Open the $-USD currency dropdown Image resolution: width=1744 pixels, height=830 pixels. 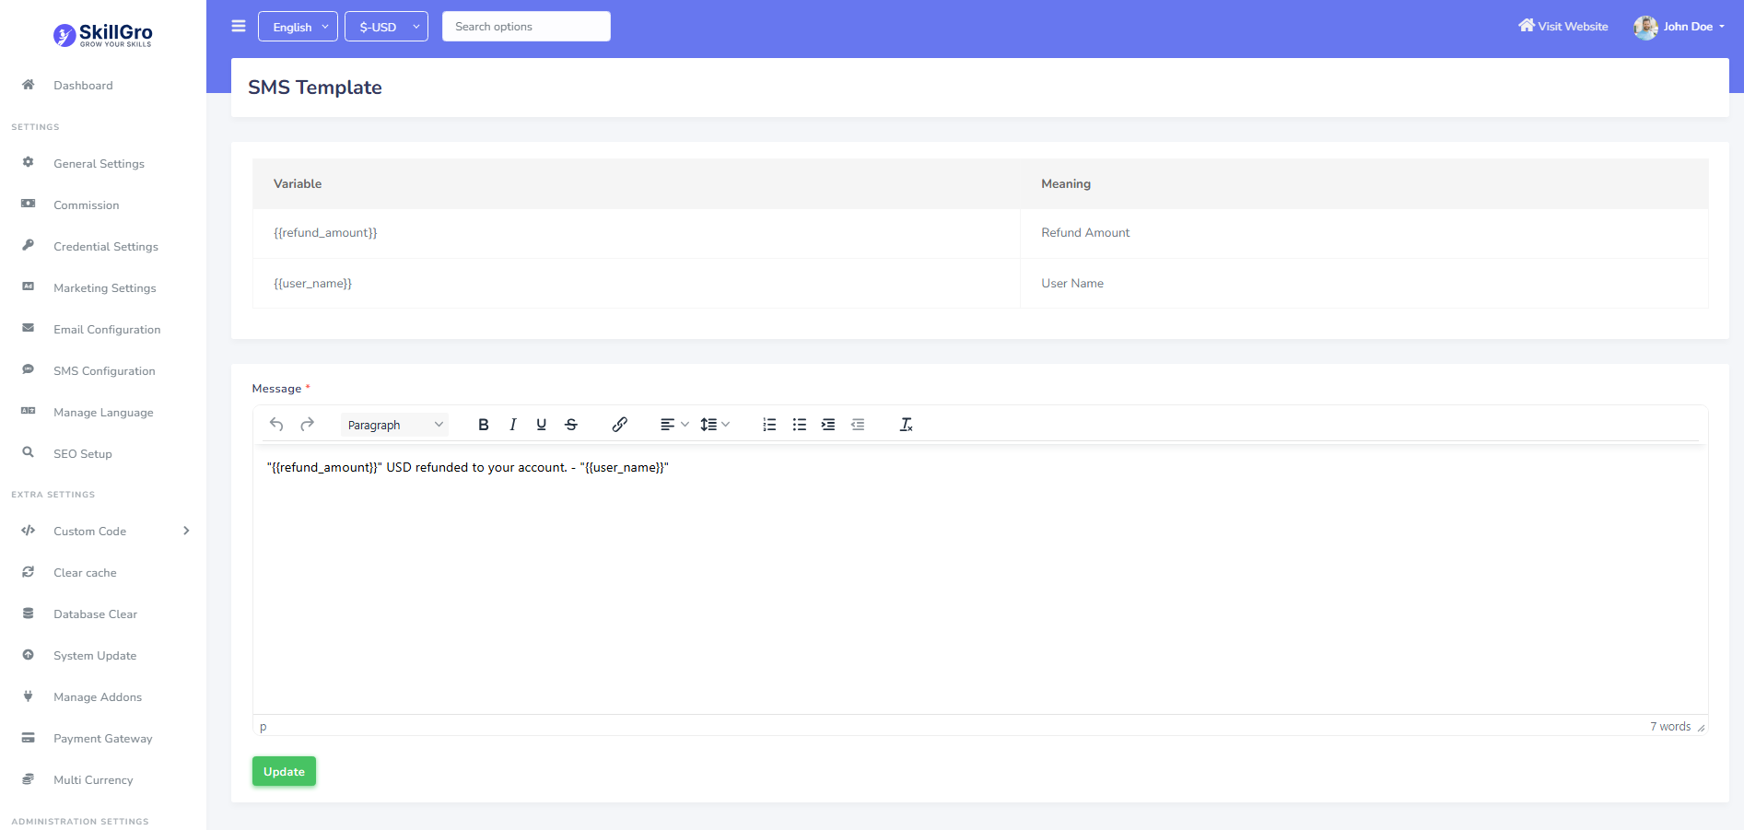pos(386,27)
